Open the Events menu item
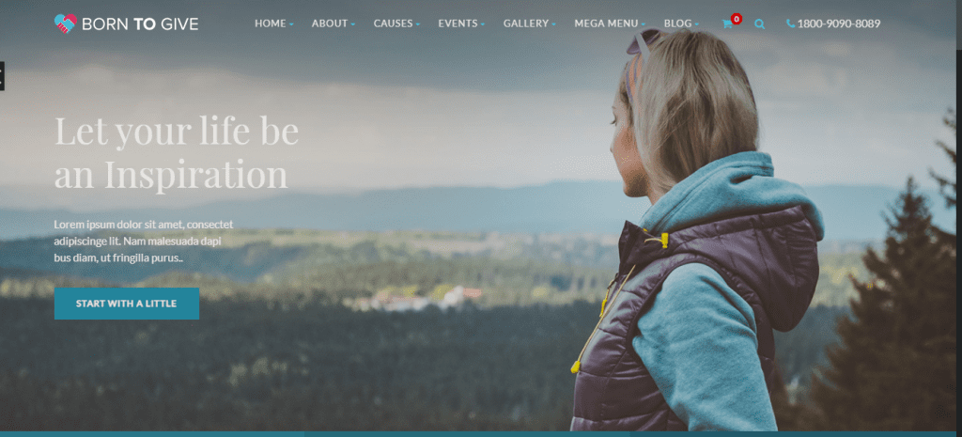 [458, 23]
